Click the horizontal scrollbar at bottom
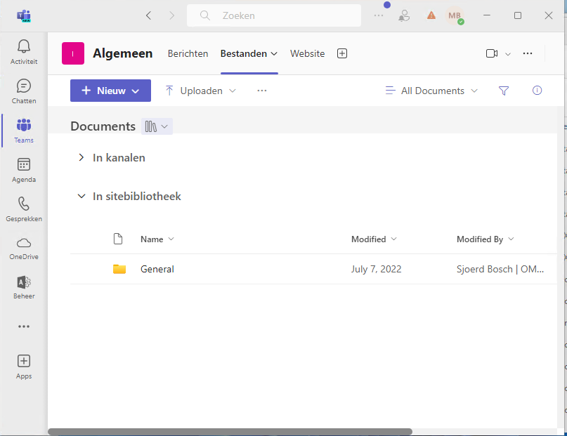 pos(230,432)
